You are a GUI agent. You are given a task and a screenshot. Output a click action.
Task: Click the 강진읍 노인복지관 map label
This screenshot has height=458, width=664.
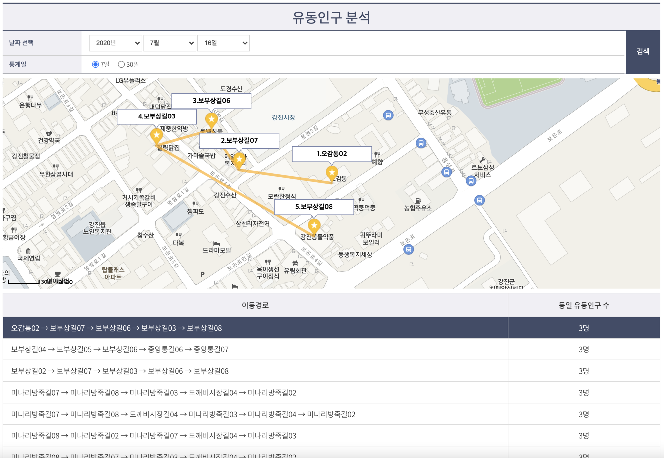(97, 228)
